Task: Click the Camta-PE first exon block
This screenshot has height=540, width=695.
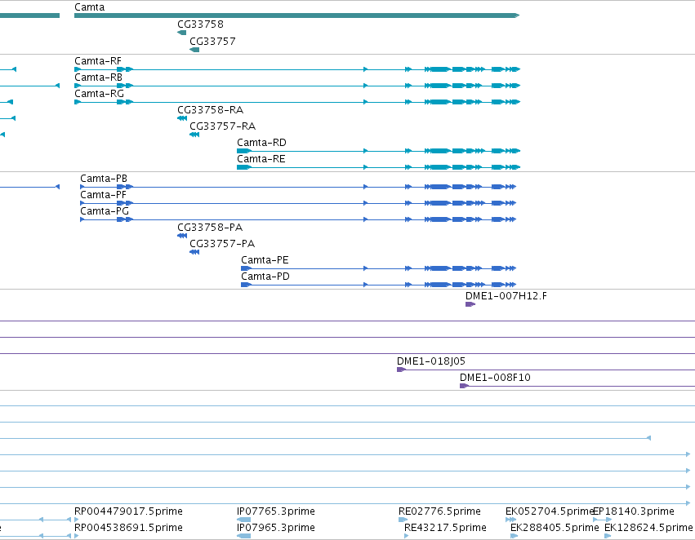Action: [x=246, y=268]
